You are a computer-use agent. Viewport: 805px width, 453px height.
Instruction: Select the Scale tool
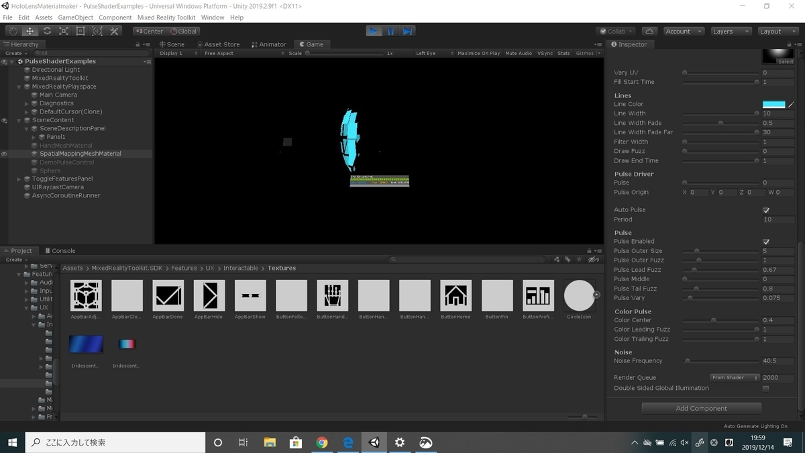pos(64,31)
